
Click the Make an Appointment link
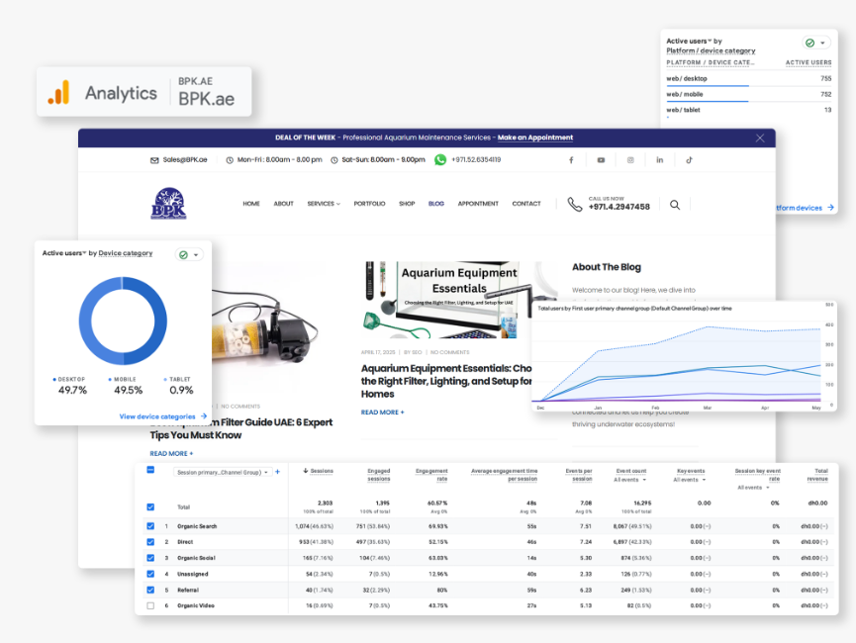pos(534,138)
